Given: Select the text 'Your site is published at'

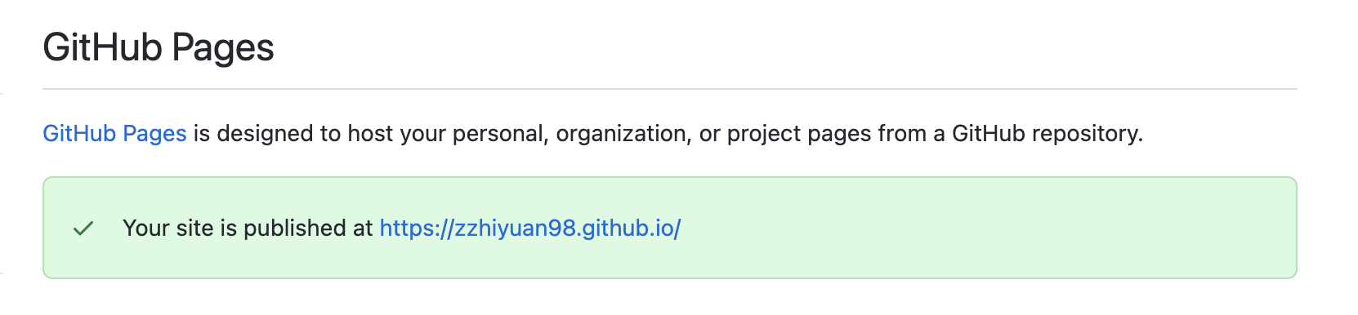Looking at the screenshot, I should 248,228.
